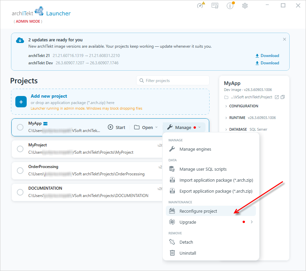Image resolution: width=306 pixels, height=271 pixels.
Task: Select the MyProject radio button
Action: 20,149
